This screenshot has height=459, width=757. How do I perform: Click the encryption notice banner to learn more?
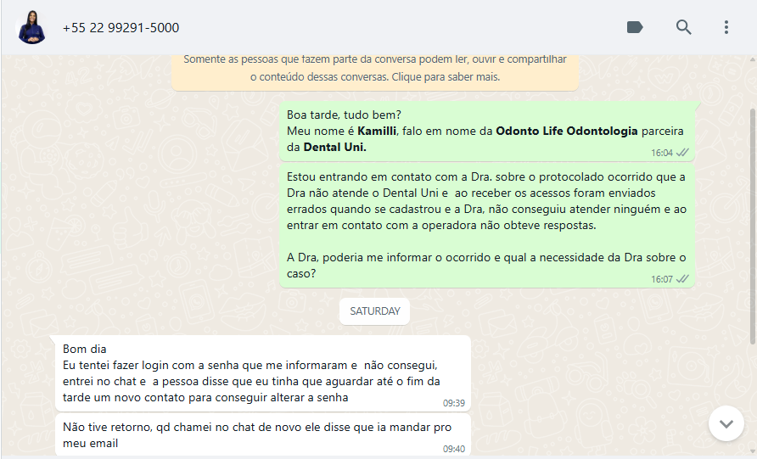click(x=375, y=69)
